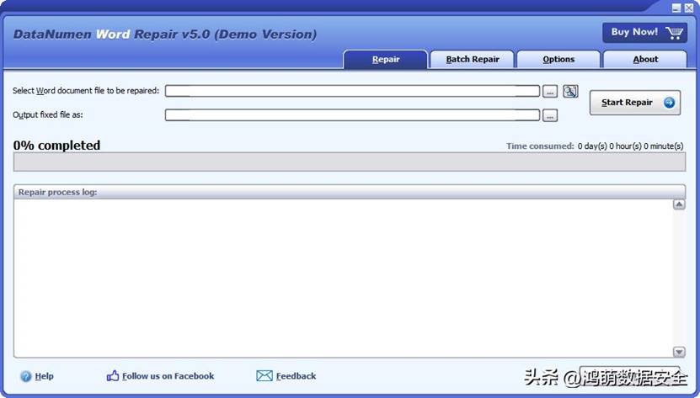Image resolution: width=700 pixels, height=398 pixels.
Task: Click the 'Output fixed file as:' label
Action: [x=48, y=114]
